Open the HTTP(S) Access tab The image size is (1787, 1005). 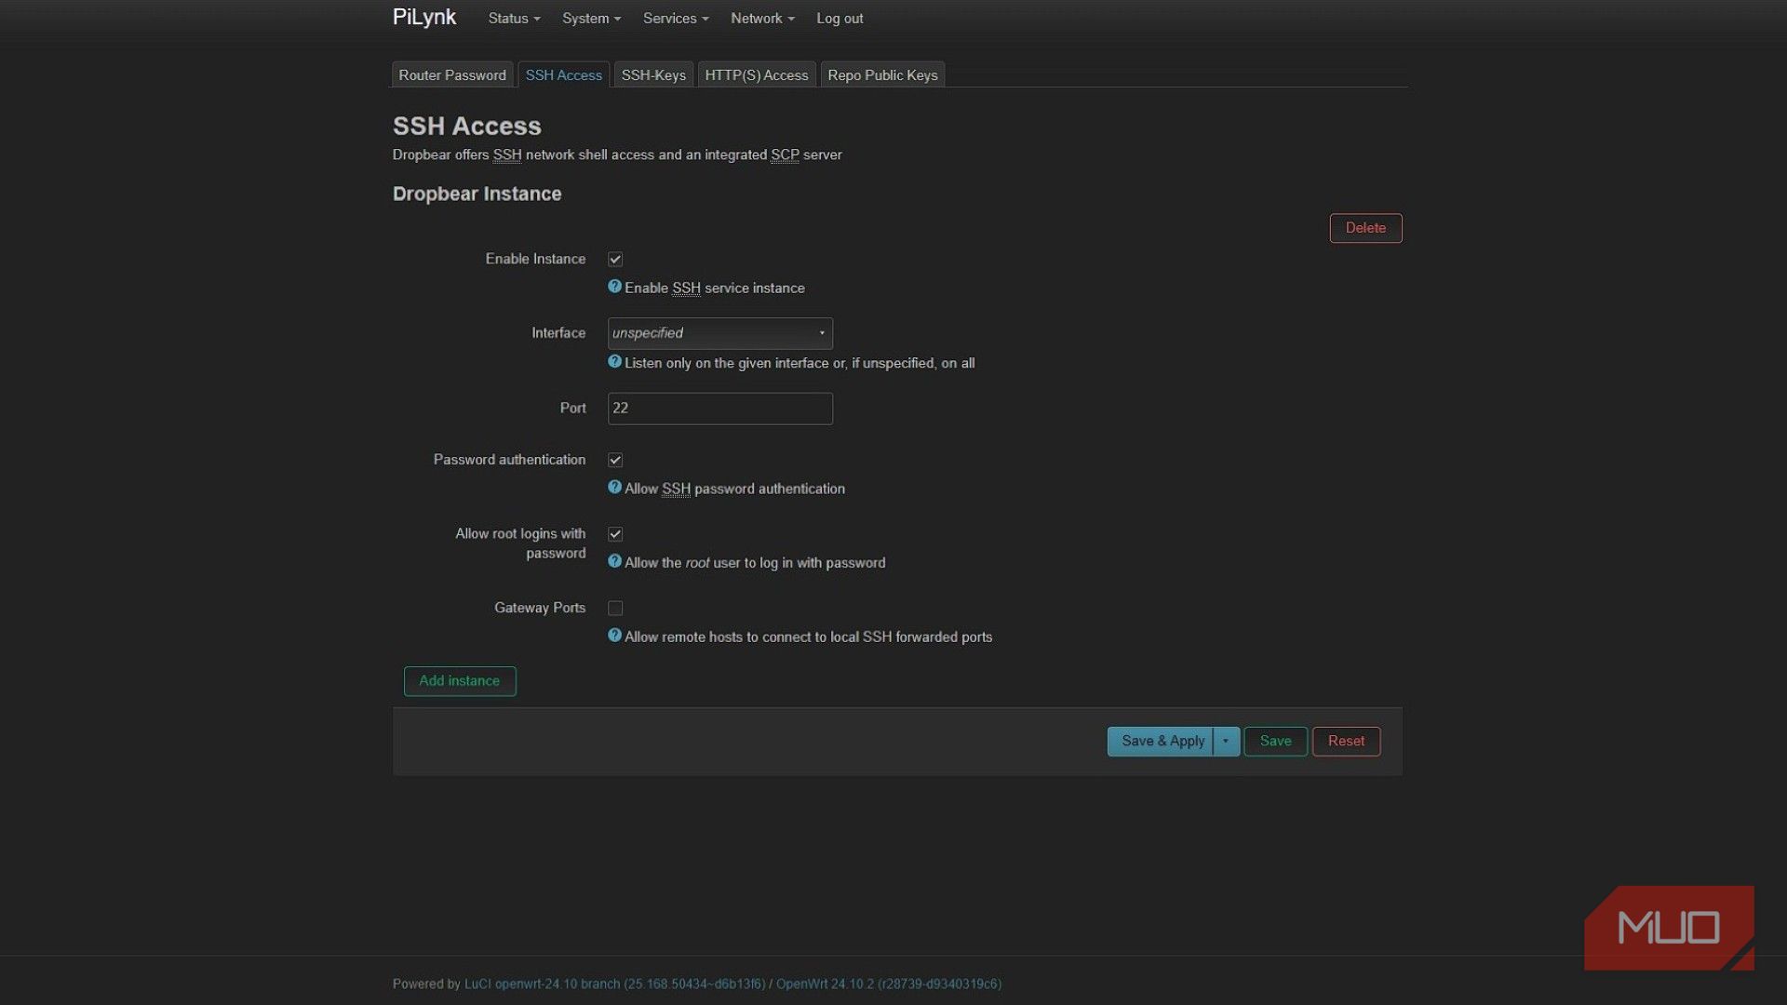click(757, 75)
